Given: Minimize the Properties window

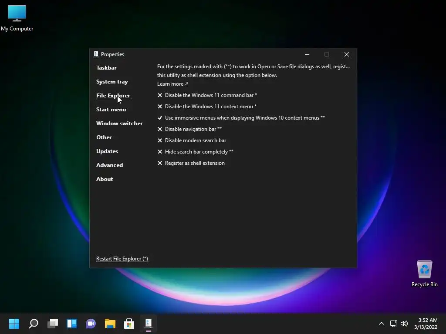Looking at the screenshot, I should (307, 54).
